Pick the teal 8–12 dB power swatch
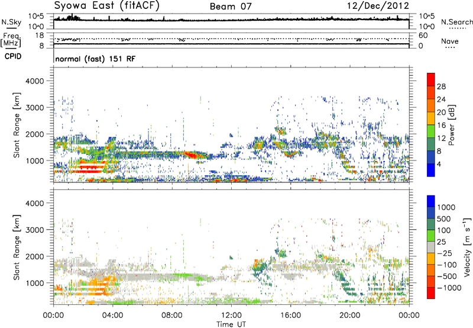The height and width of the screenshot is (328, 473). [431, 144]
